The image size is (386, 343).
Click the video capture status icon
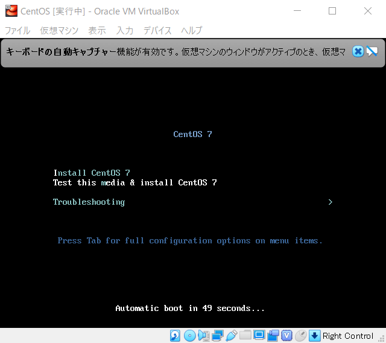[273, 336]
